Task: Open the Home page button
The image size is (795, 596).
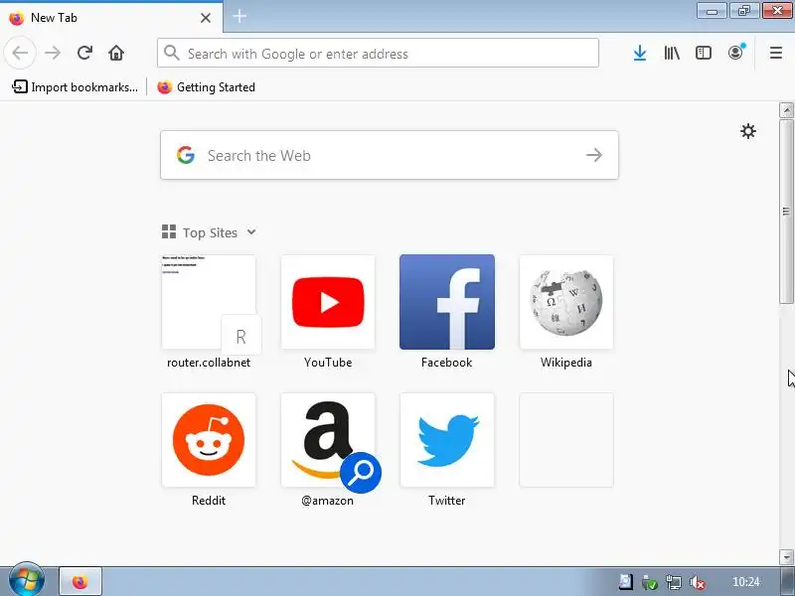Action: click(x=116, y=53)
